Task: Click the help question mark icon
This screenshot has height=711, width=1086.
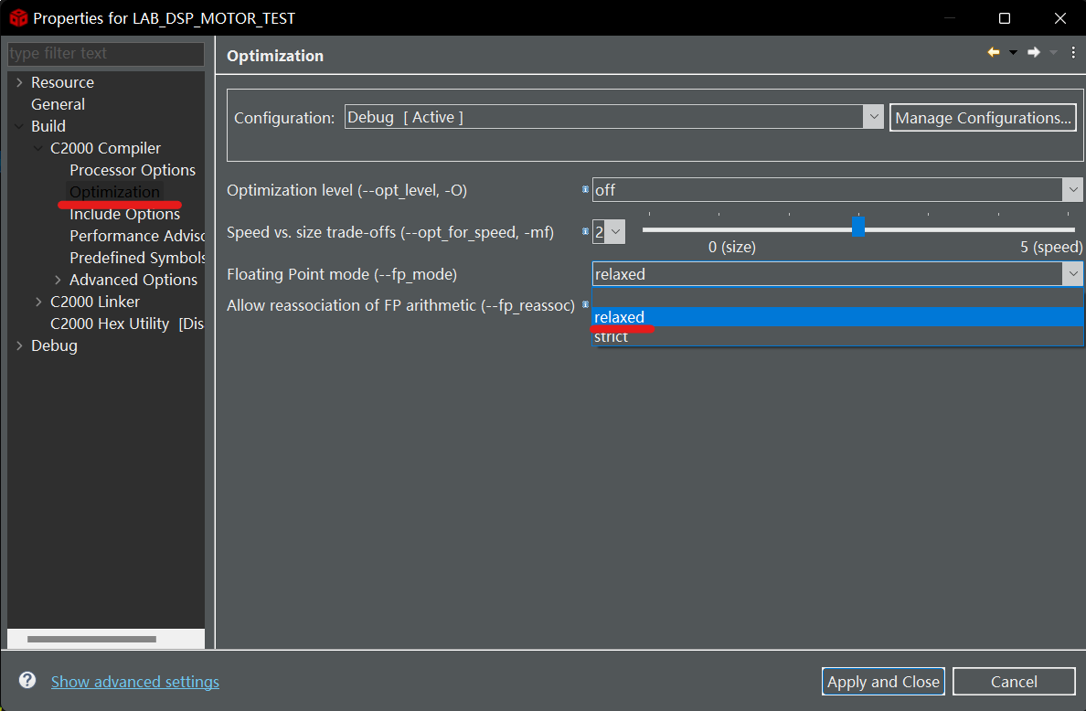Action: tap(27, 681)
